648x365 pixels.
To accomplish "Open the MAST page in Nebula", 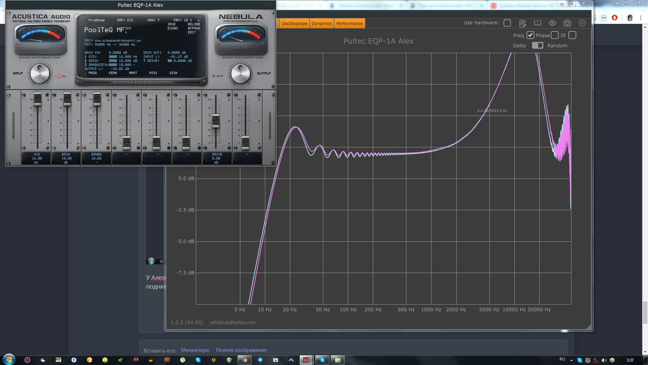I will point(133,73).
